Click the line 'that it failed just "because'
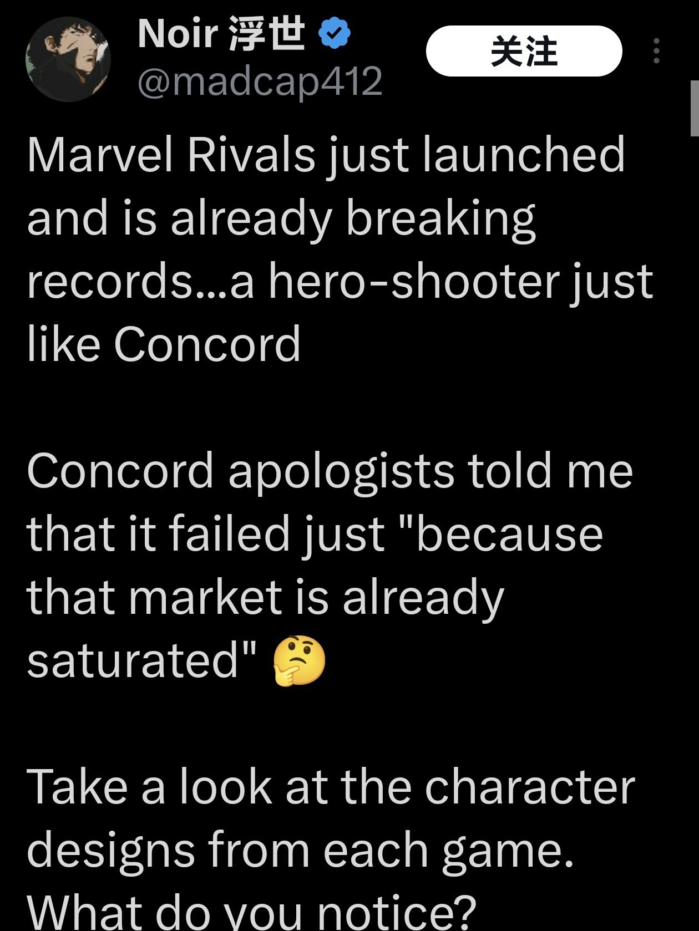 315,534
